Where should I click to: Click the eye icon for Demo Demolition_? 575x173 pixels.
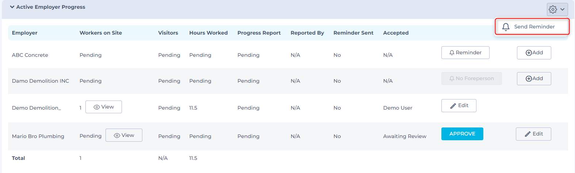tap(97, 107)
